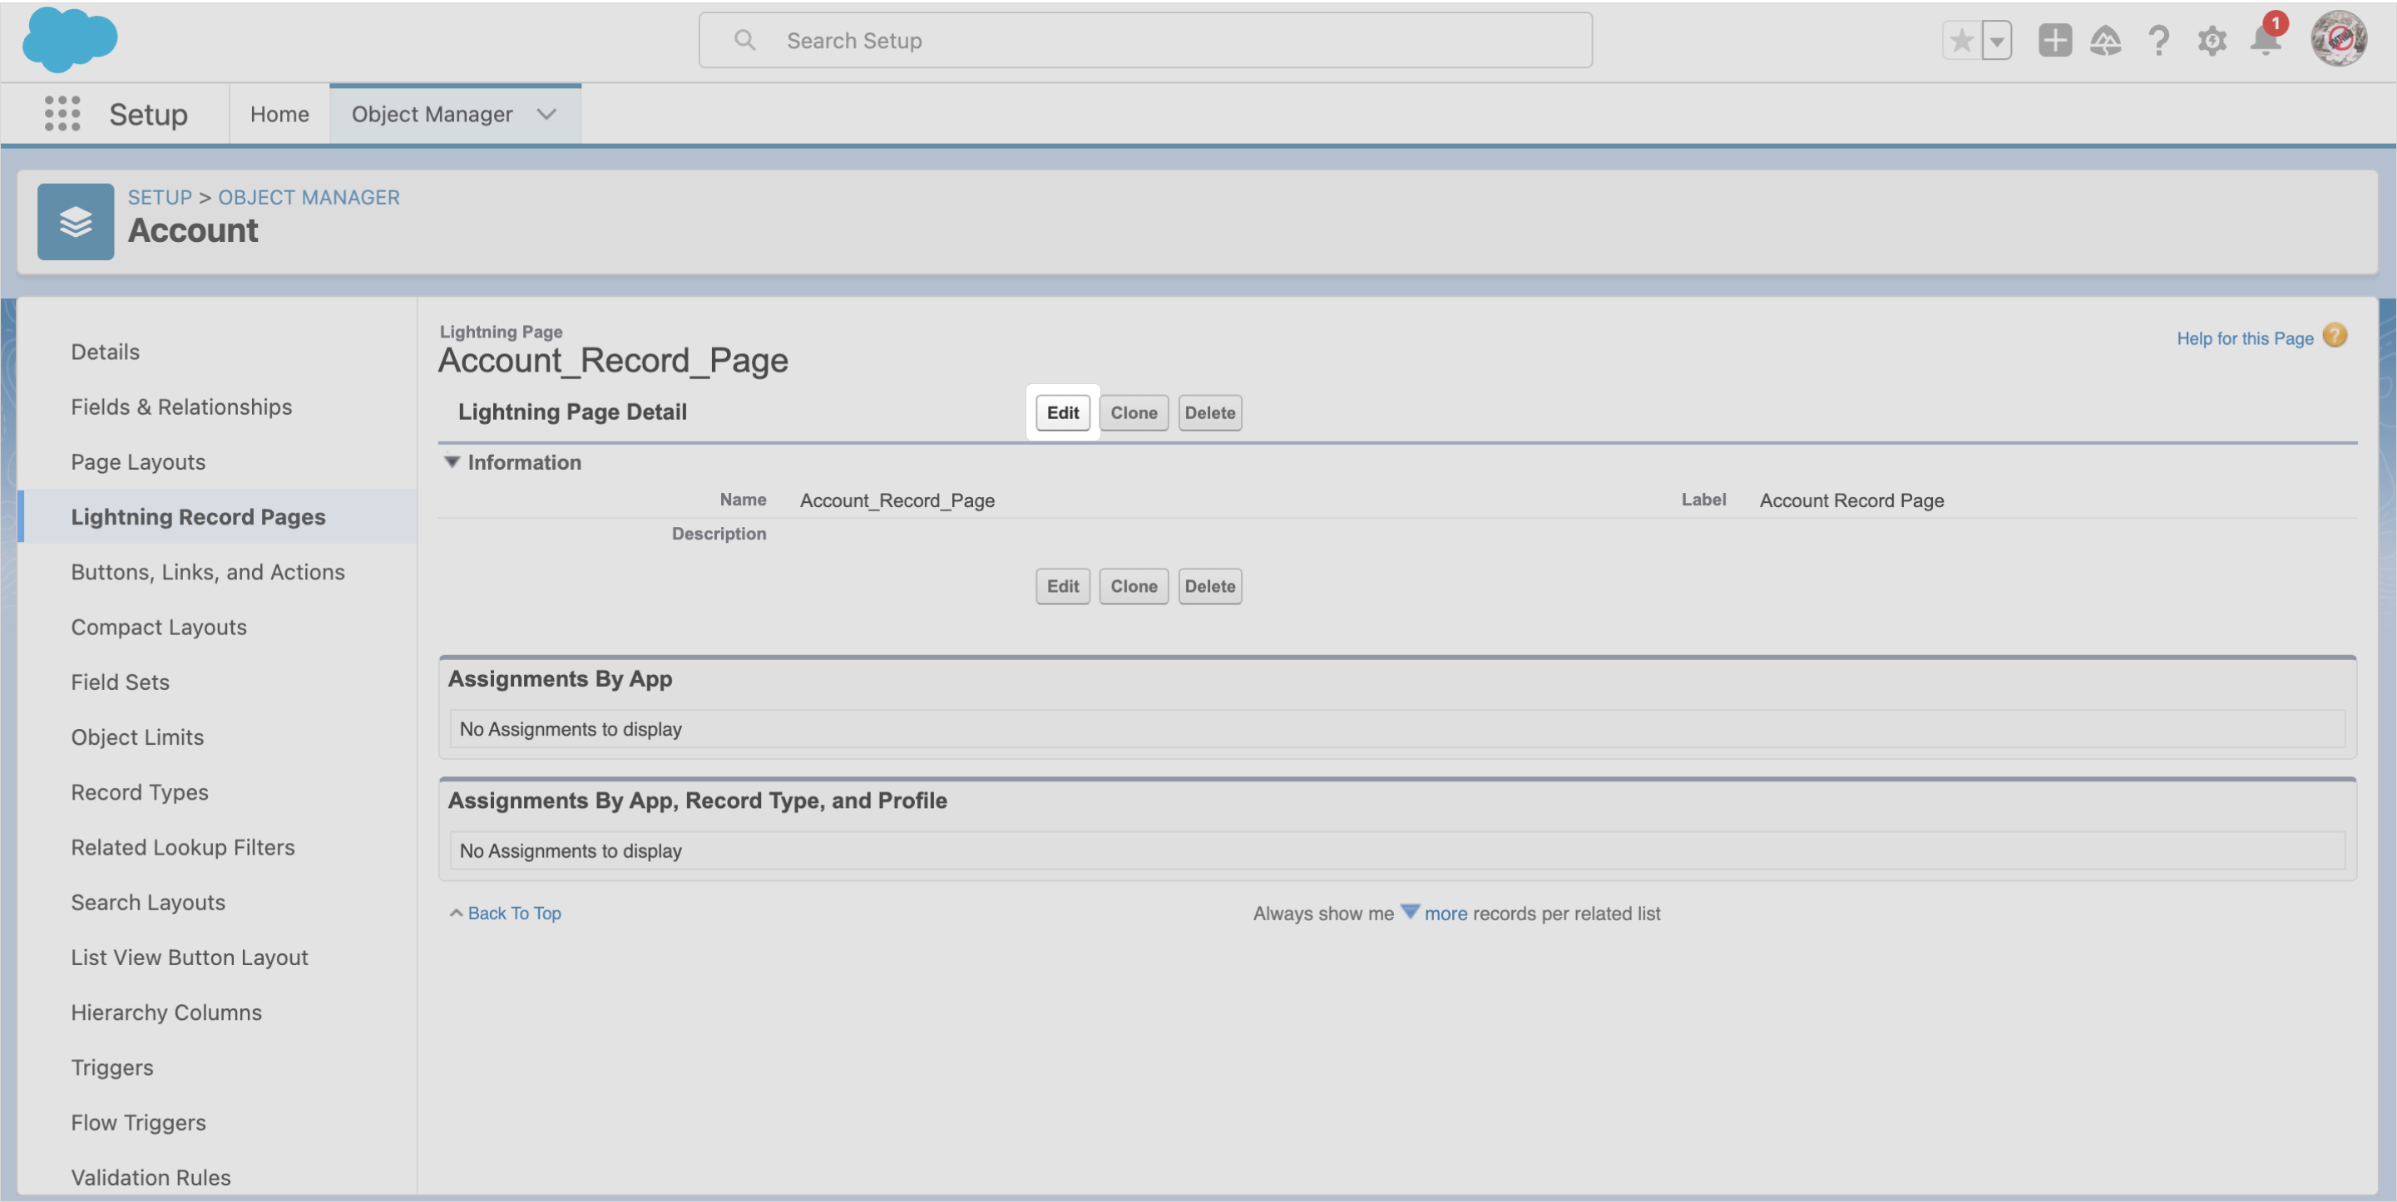Click the Trailhead guidance icon

coord(2106,41)
